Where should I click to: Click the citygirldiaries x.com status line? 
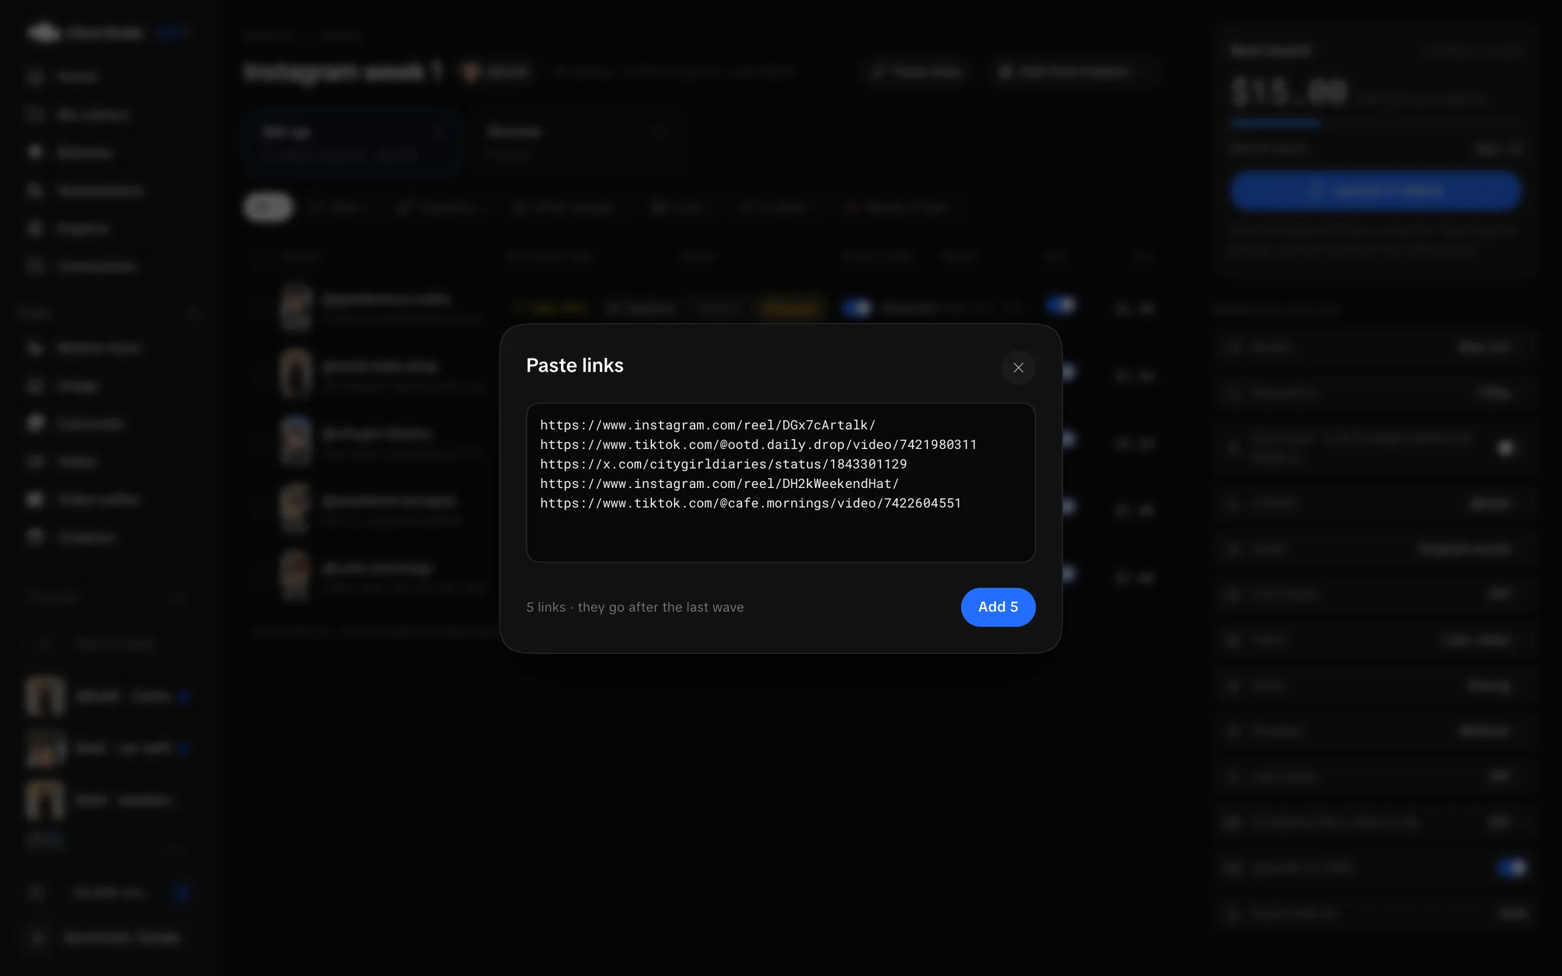pos(723,464)
